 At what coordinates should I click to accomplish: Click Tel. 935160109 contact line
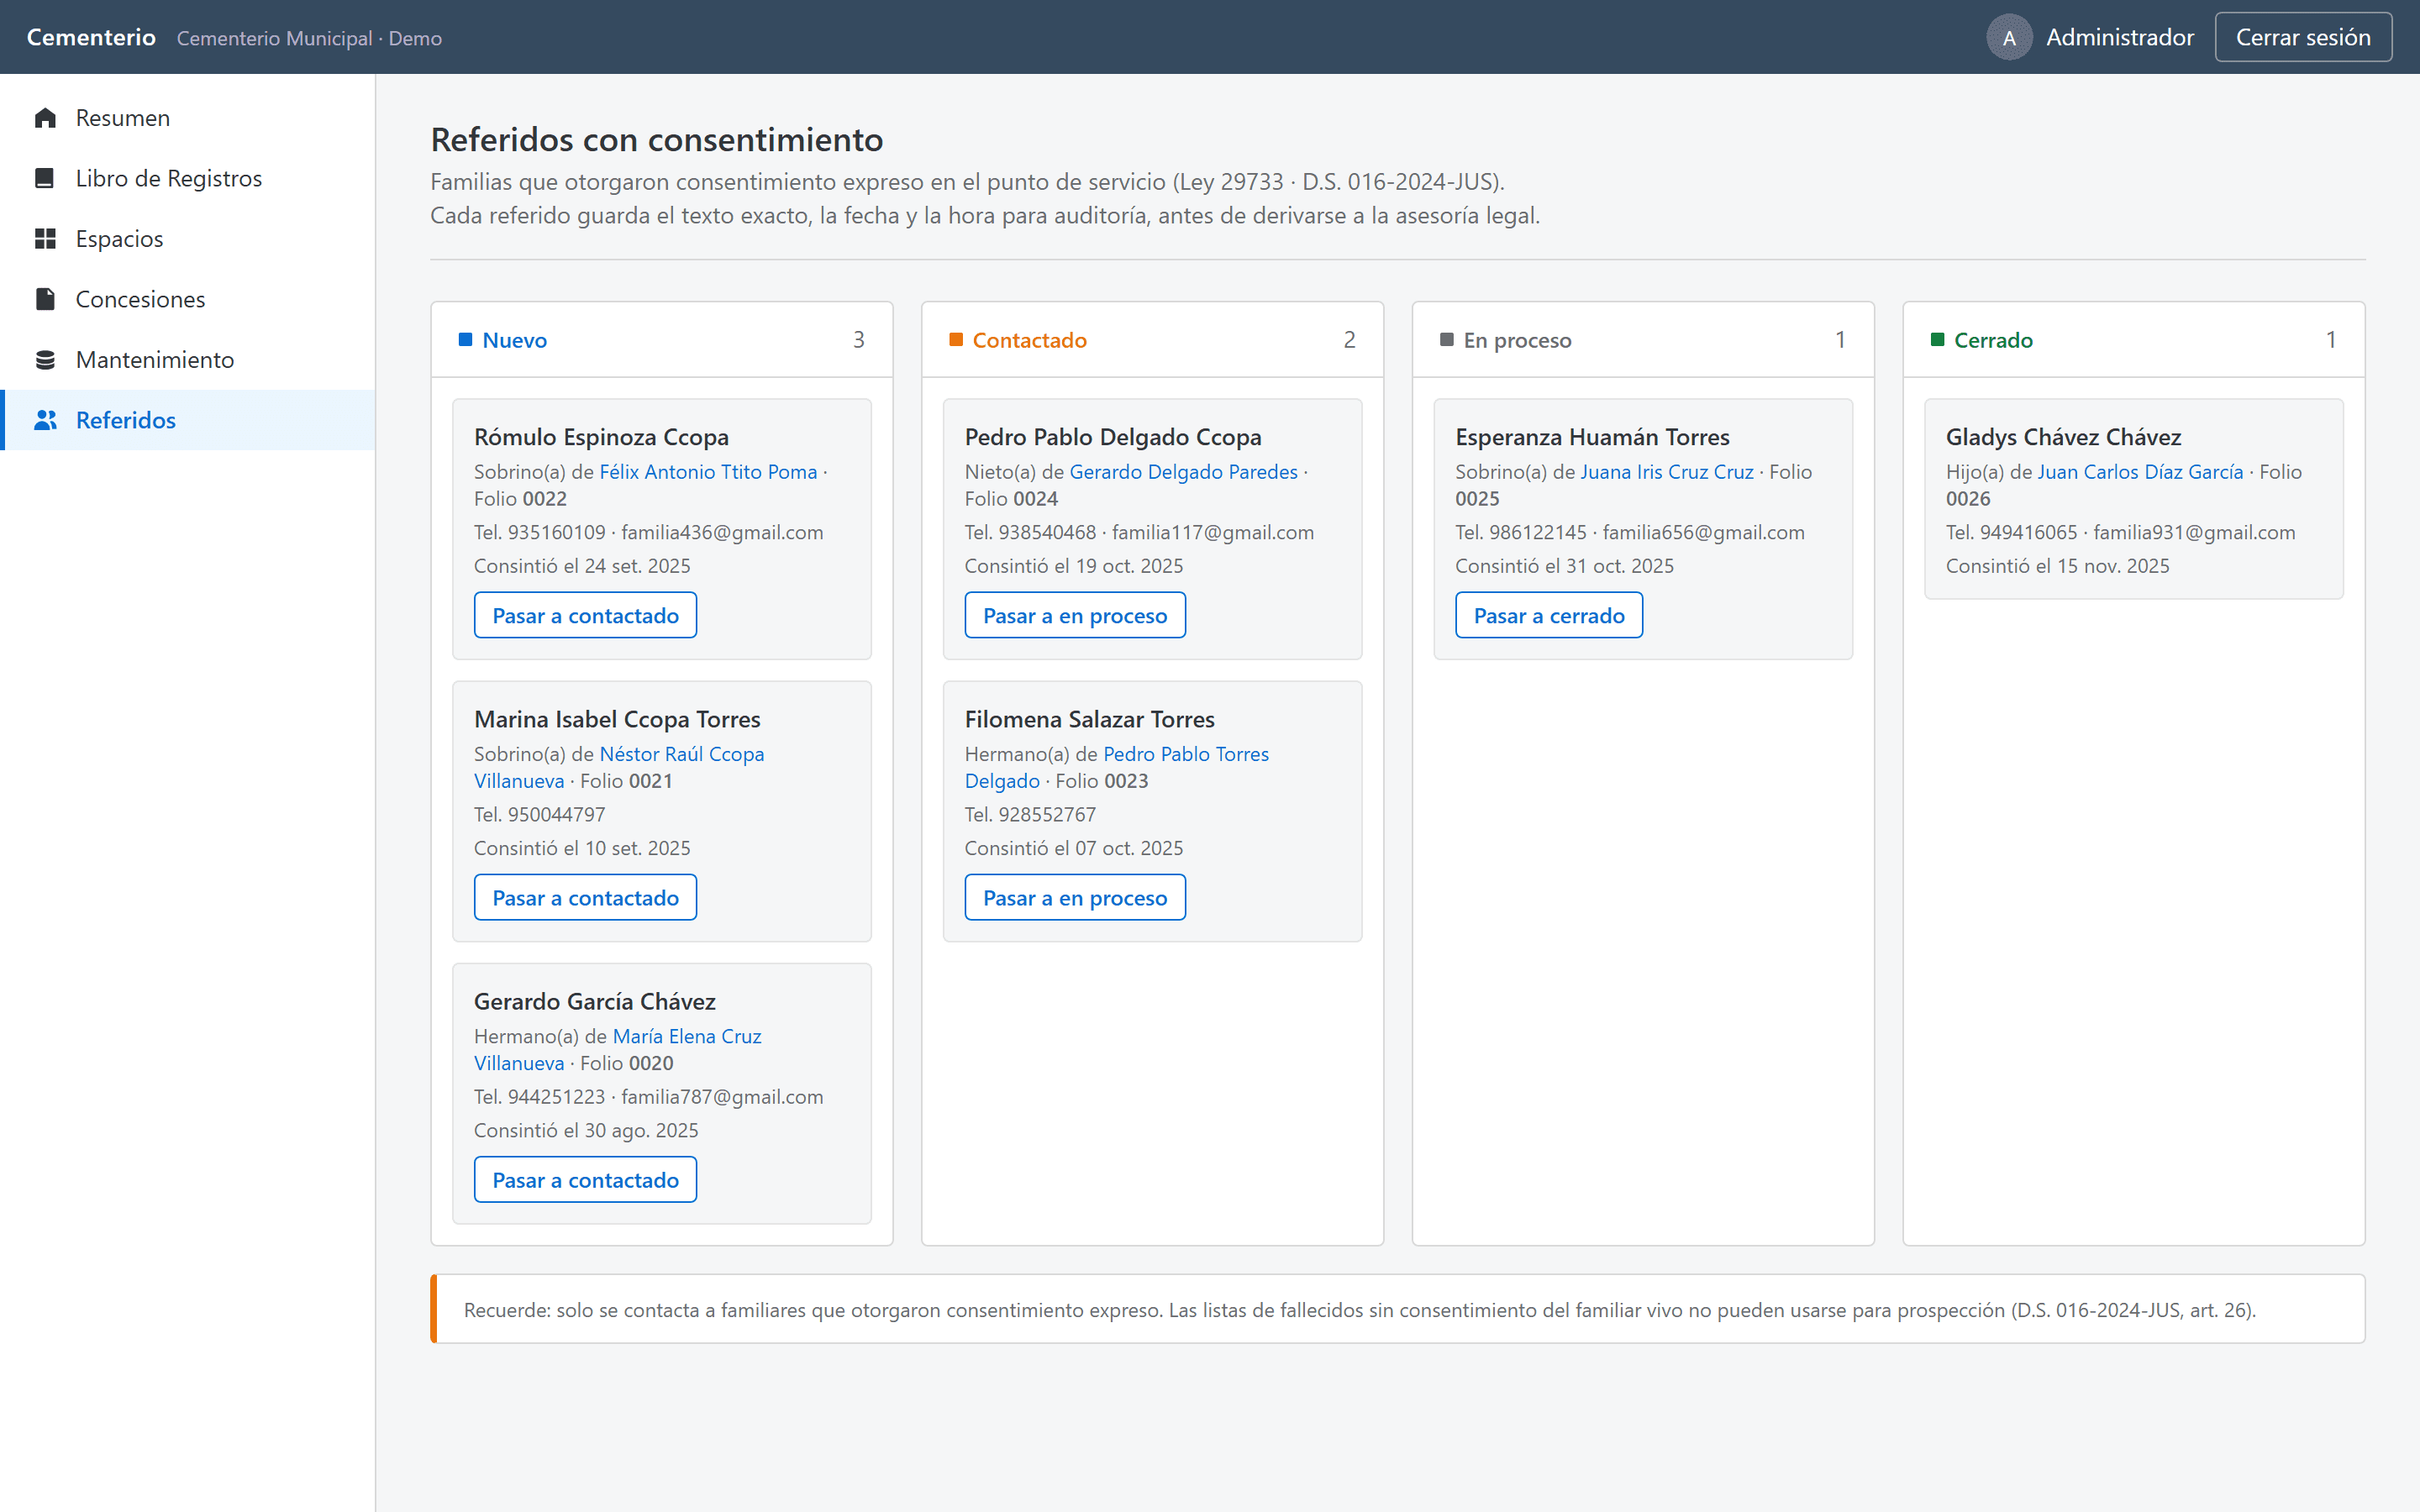coord(648,532)
